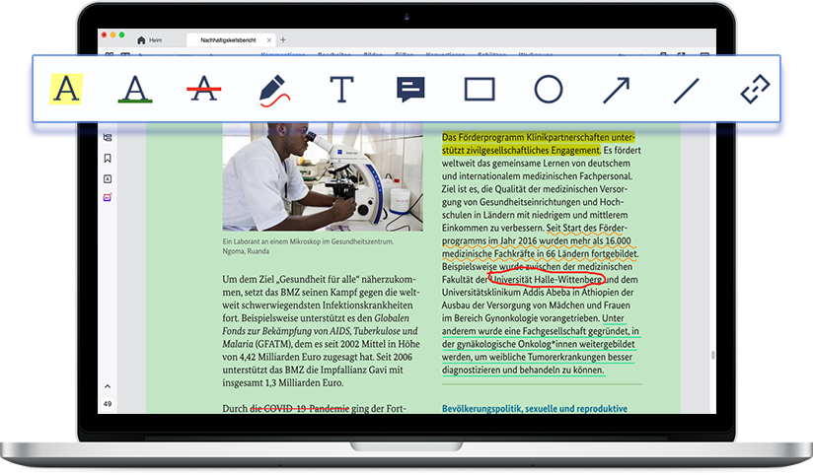This screenshot has width=813, height=475.
Task: Click the vertical scrollbar thumb
Action: 712,354
